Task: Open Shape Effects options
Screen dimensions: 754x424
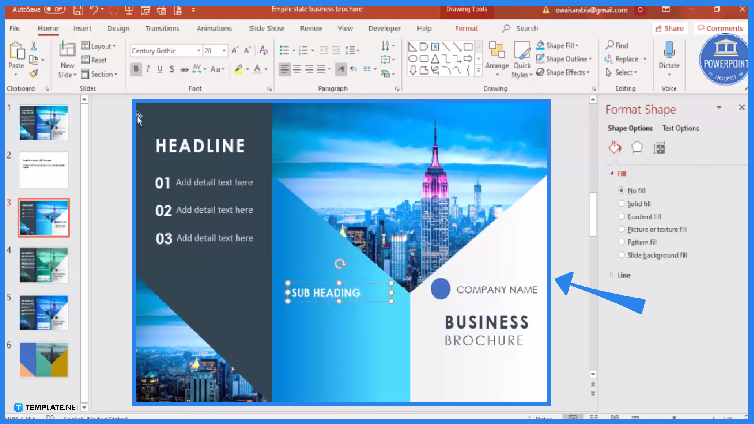Action: point(563,72)
